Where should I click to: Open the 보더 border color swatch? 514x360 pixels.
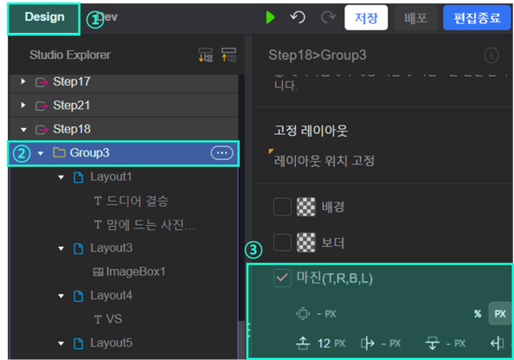point(305,242)
